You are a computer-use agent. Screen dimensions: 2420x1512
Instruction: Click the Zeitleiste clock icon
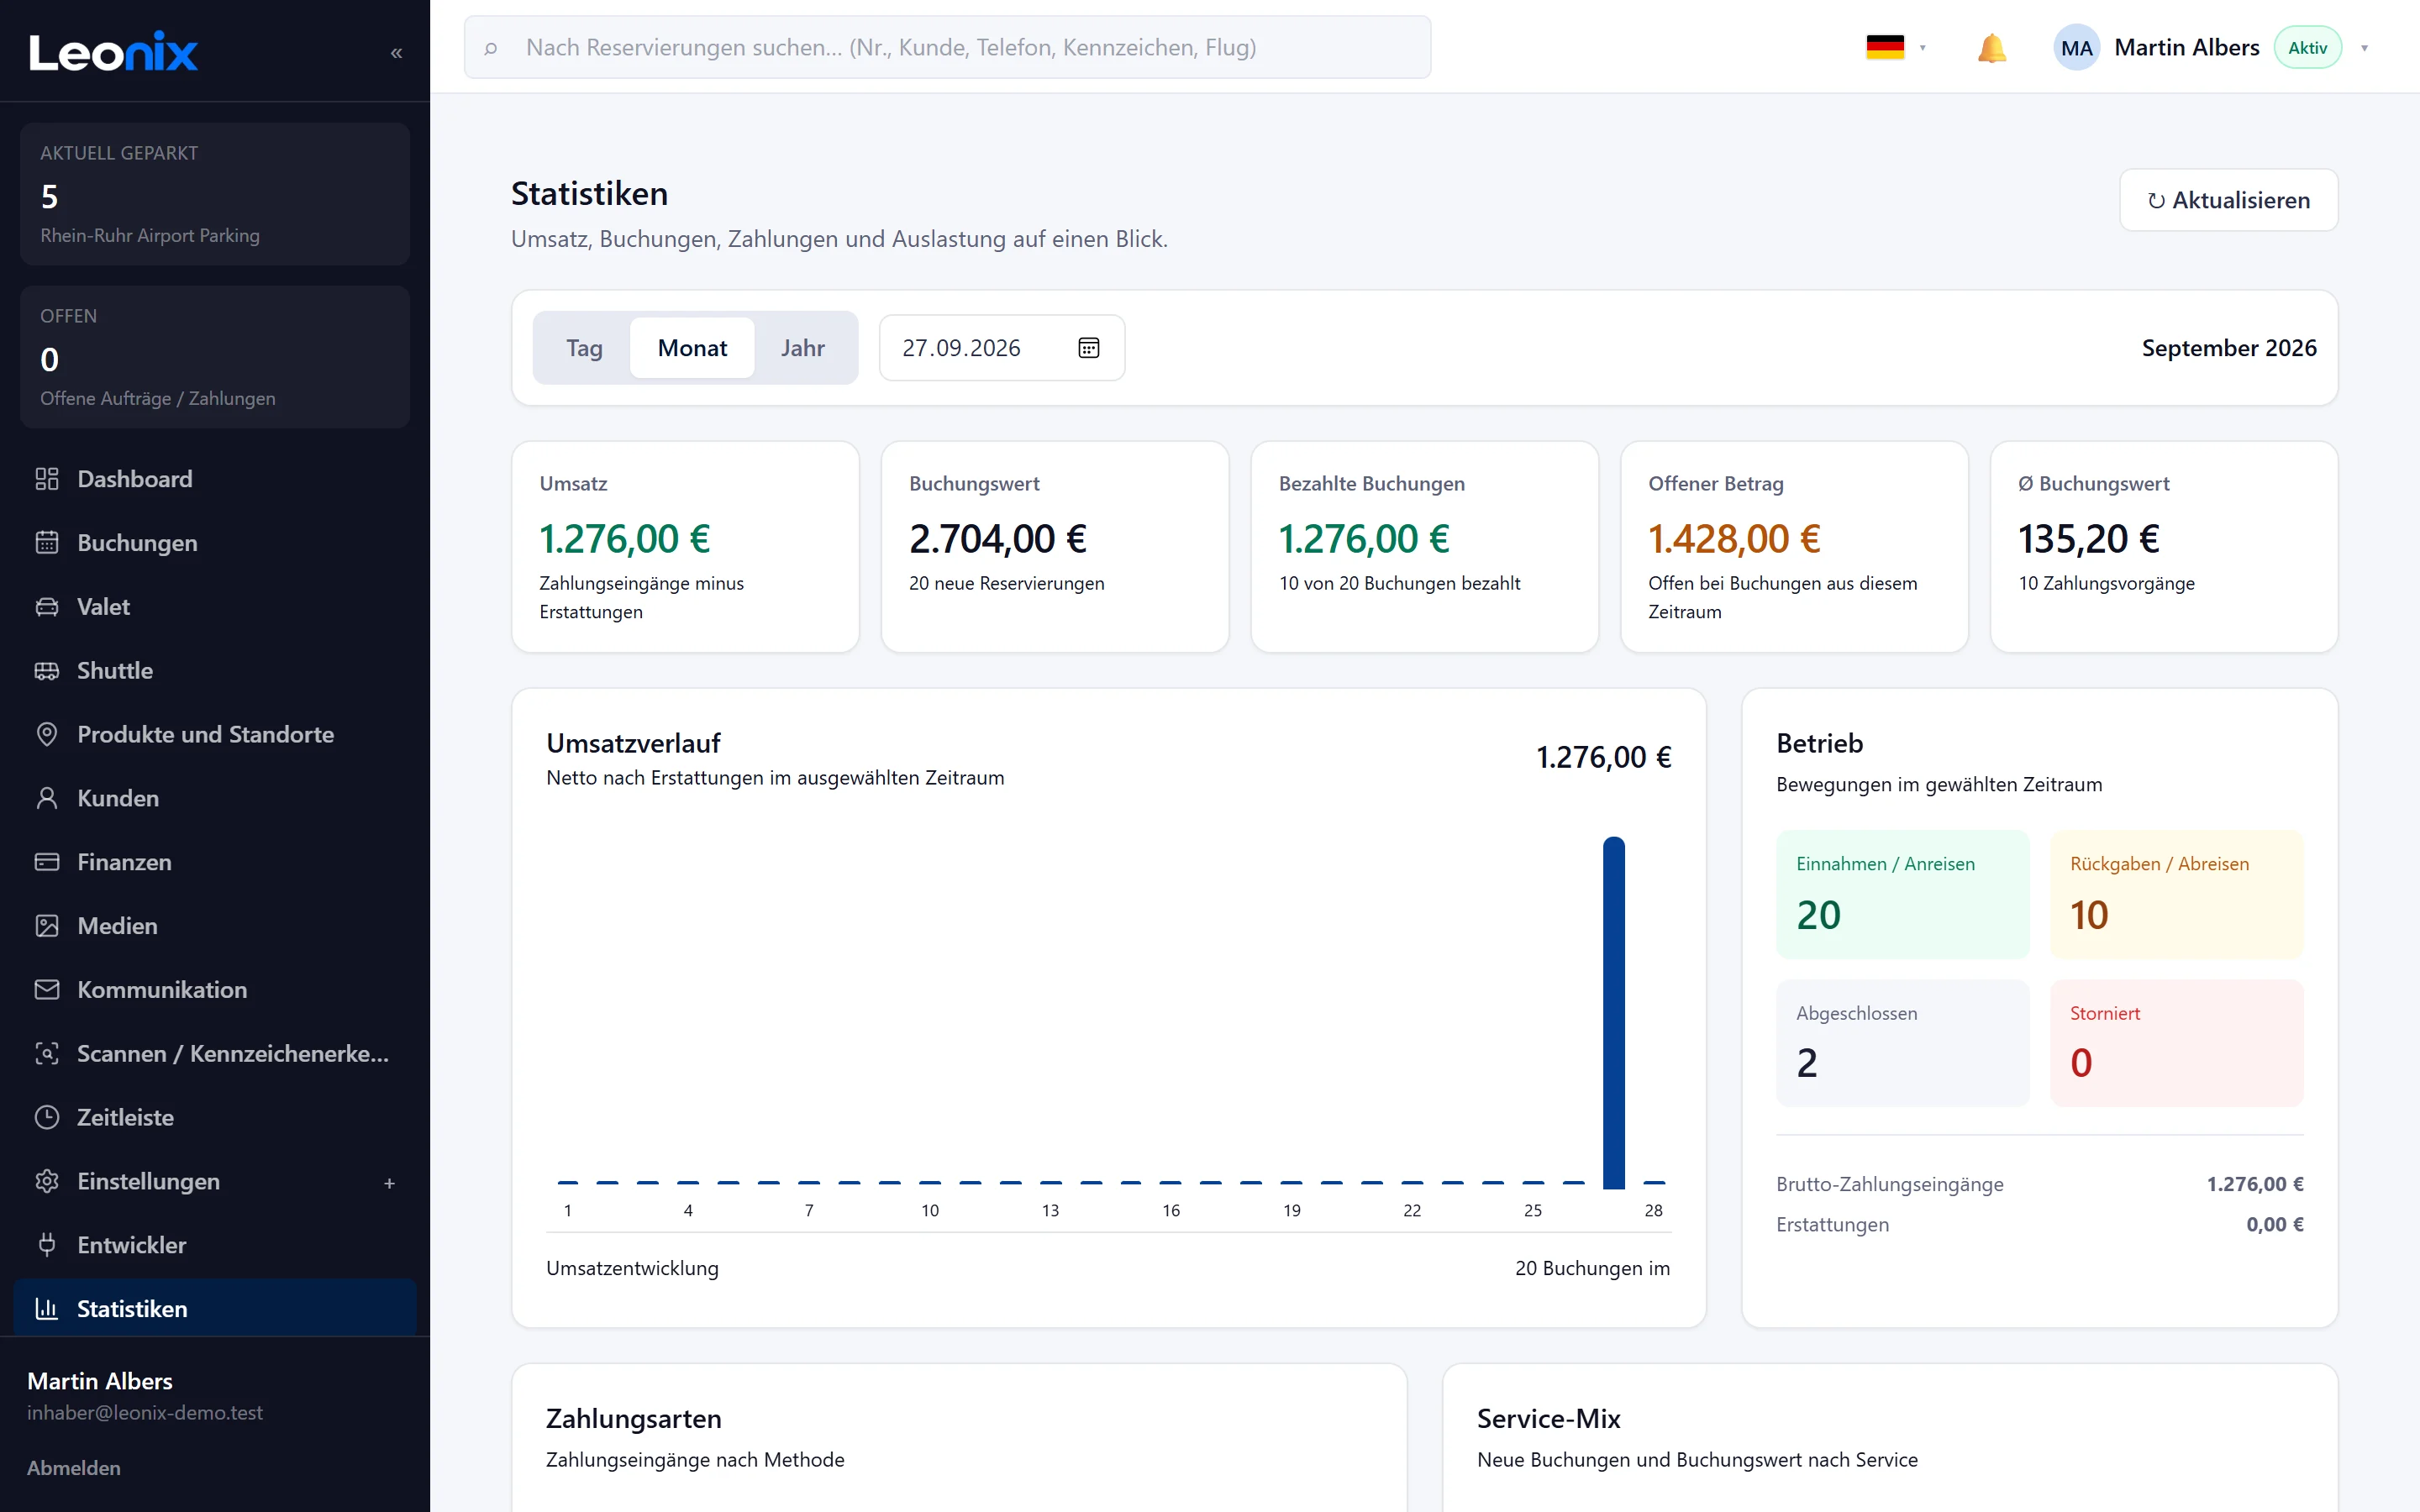pos(47,1117)
